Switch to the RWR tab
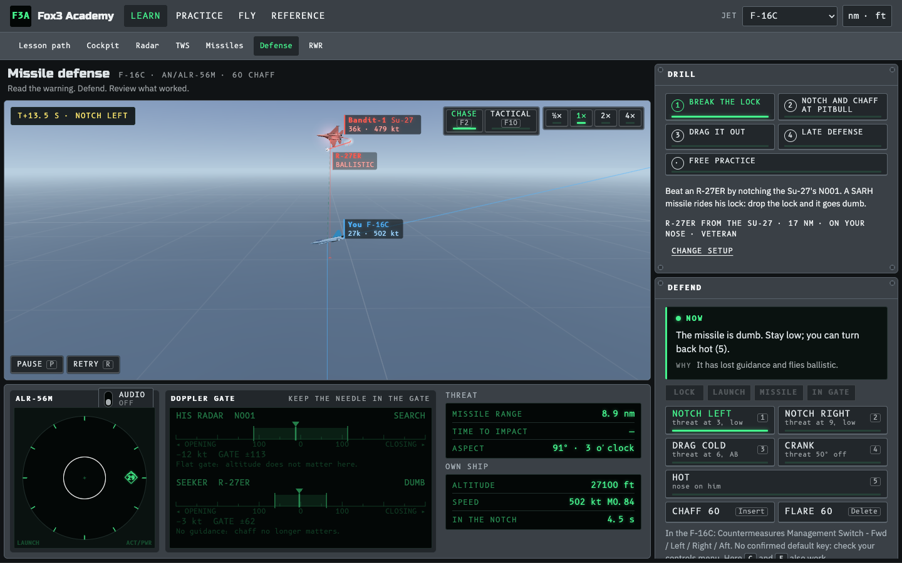 (x=316, y=46)
